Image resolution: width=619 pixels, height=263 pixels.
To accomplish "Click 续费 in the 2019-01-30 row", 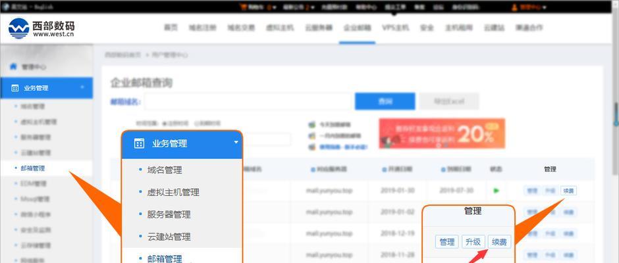I will tap(568, 191).
